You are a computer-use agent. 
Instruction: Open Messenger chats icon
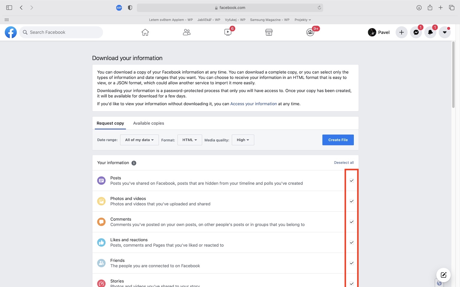[416, 32]
